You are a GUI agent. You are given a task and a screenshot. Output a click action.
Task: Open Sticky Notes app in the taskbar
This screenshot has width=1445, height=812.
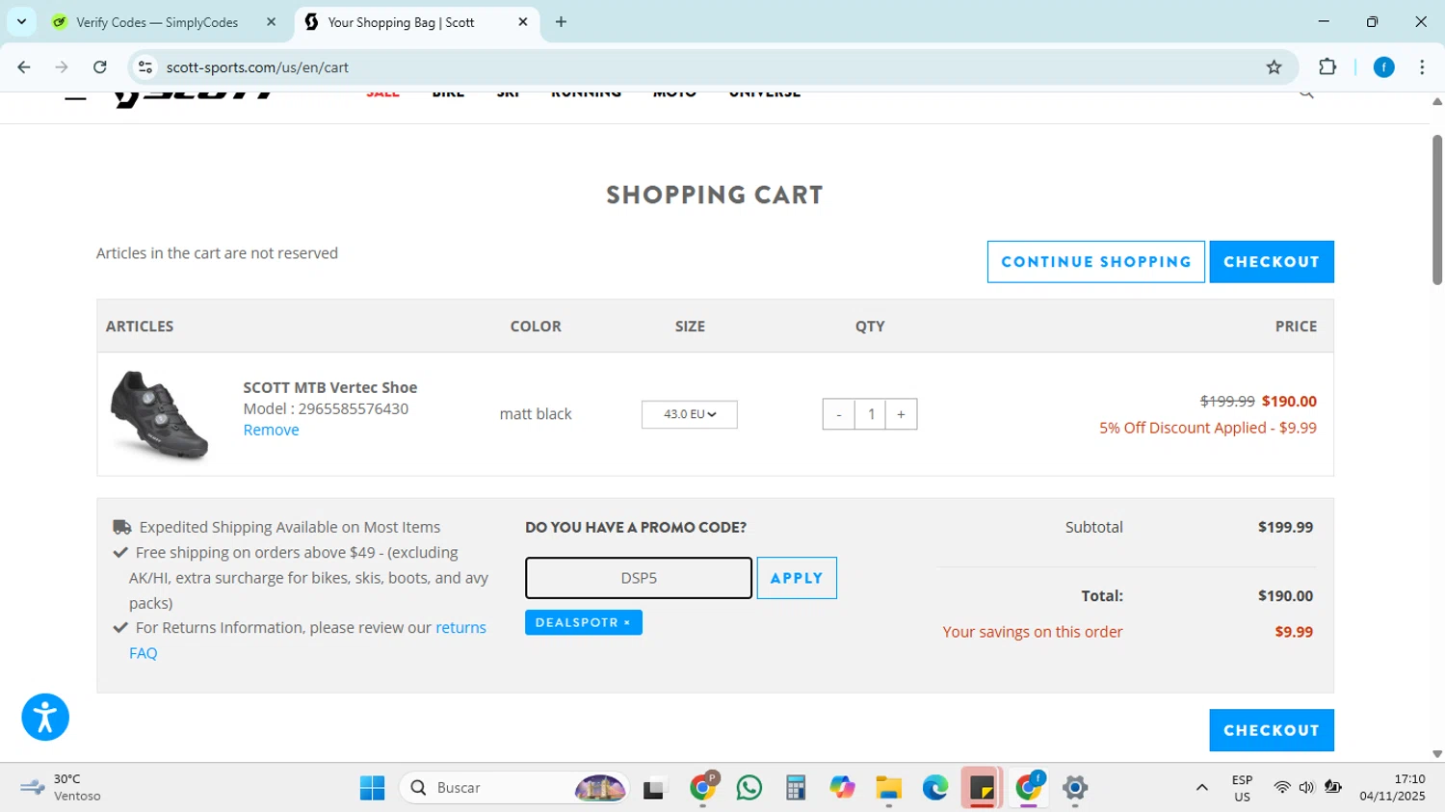pos(982,788)
